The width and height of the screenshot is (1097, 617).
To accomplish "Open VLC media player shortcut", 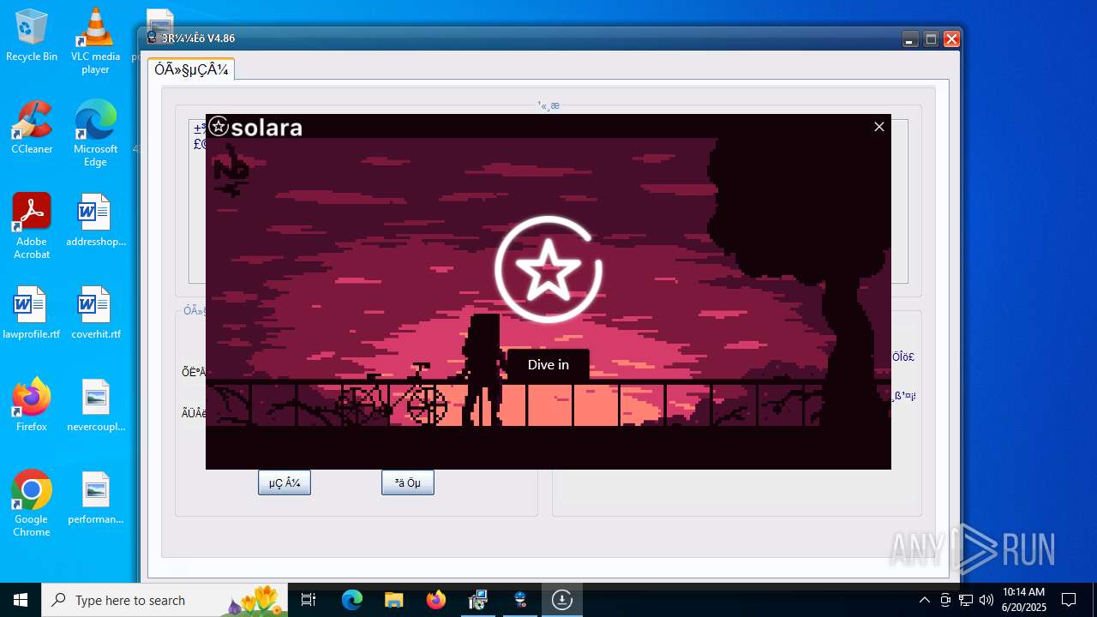I will (95, 41).
